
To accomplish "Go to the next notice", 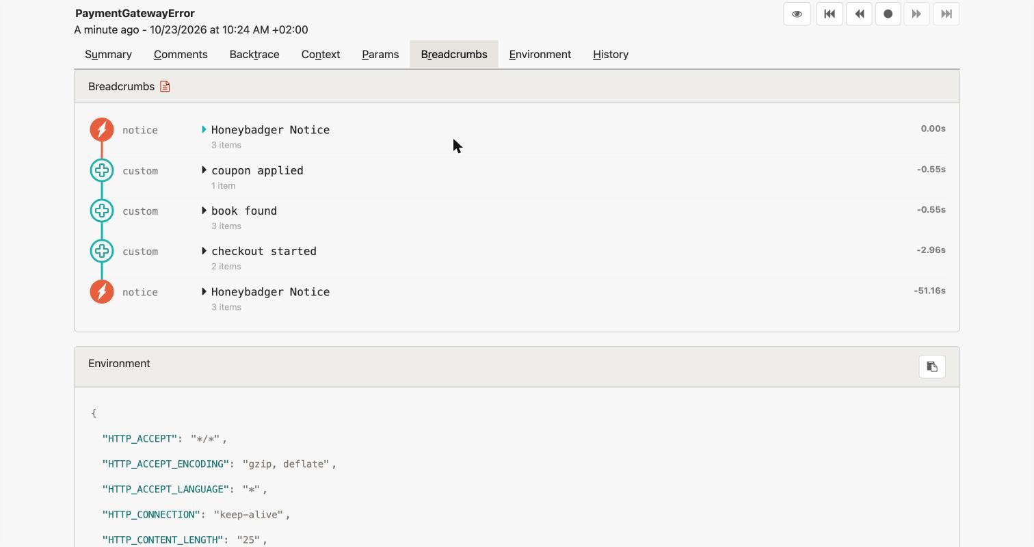I will [917, 14].
